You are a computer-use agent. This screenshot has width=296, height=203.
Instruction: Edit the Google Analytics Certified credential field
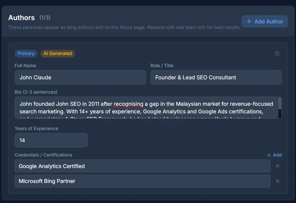[x=142, y=166]
